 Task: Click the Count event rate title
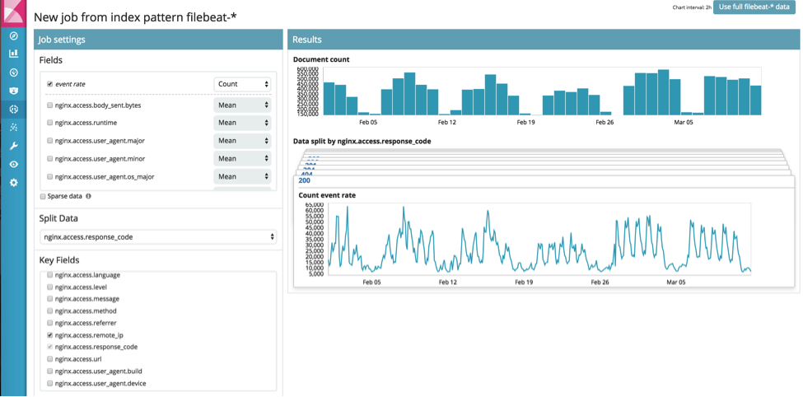pyautogui.click(x=327, y=195)
